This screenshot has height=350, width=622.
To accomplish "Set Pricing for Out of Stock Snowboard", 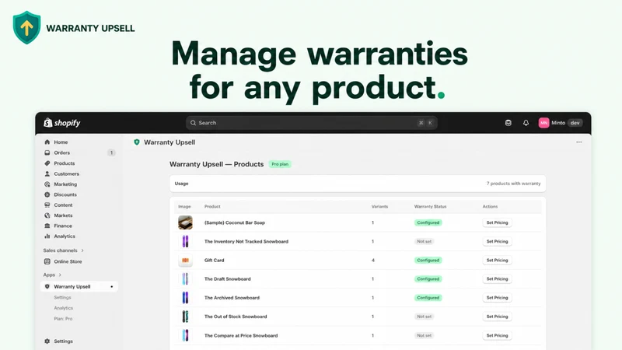I will [x=497, y=317].
